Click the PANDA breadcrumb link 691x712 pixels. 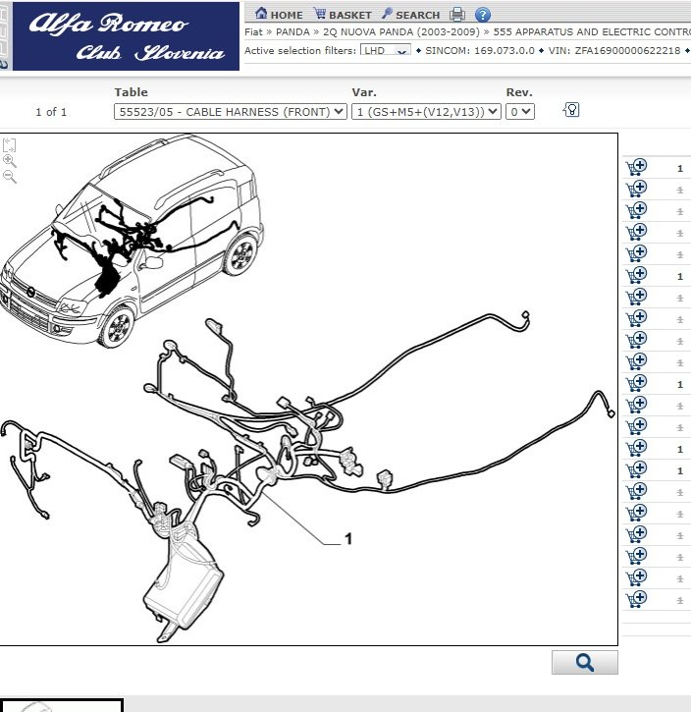coord(292,32)
